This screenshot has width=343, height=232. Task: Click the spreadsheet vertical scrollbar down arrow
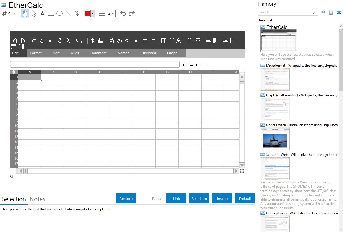click(x=242, y=166)
